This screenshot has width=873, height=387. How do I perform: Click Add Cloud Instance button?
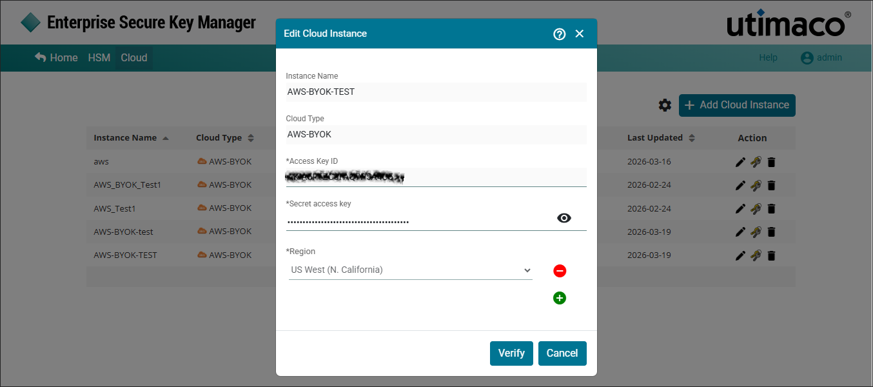(737, 105)
